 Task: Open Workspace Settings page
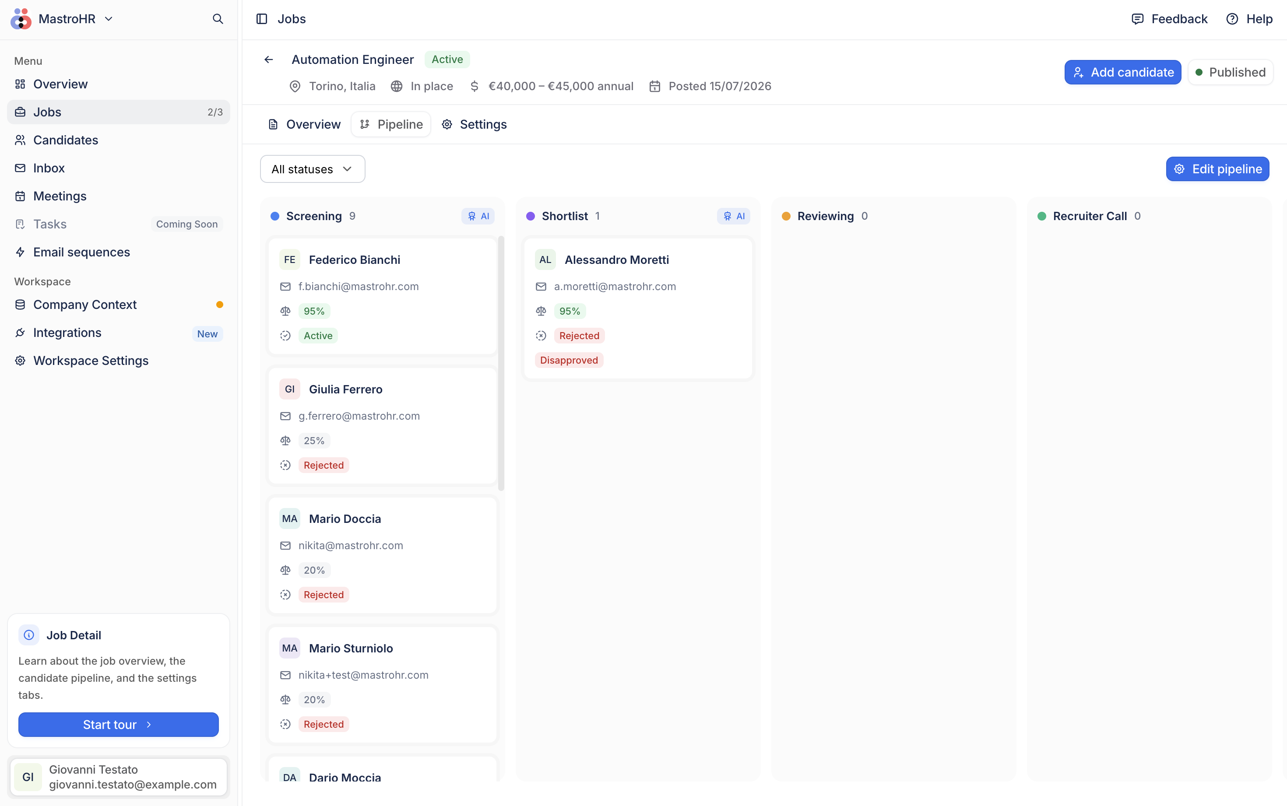click(x=118, y=361)
